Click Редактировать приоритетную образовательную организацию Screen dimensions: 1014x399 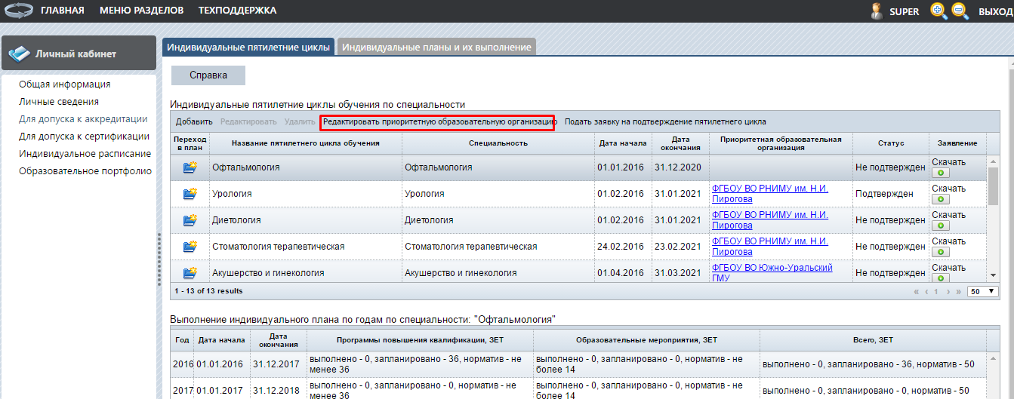point(438,121)
